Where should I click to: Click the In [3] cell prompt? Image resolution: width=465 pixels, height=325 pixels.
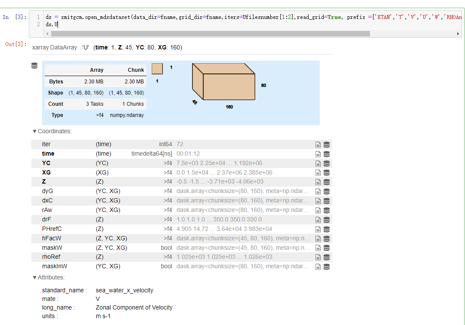(x=15, y=17)
